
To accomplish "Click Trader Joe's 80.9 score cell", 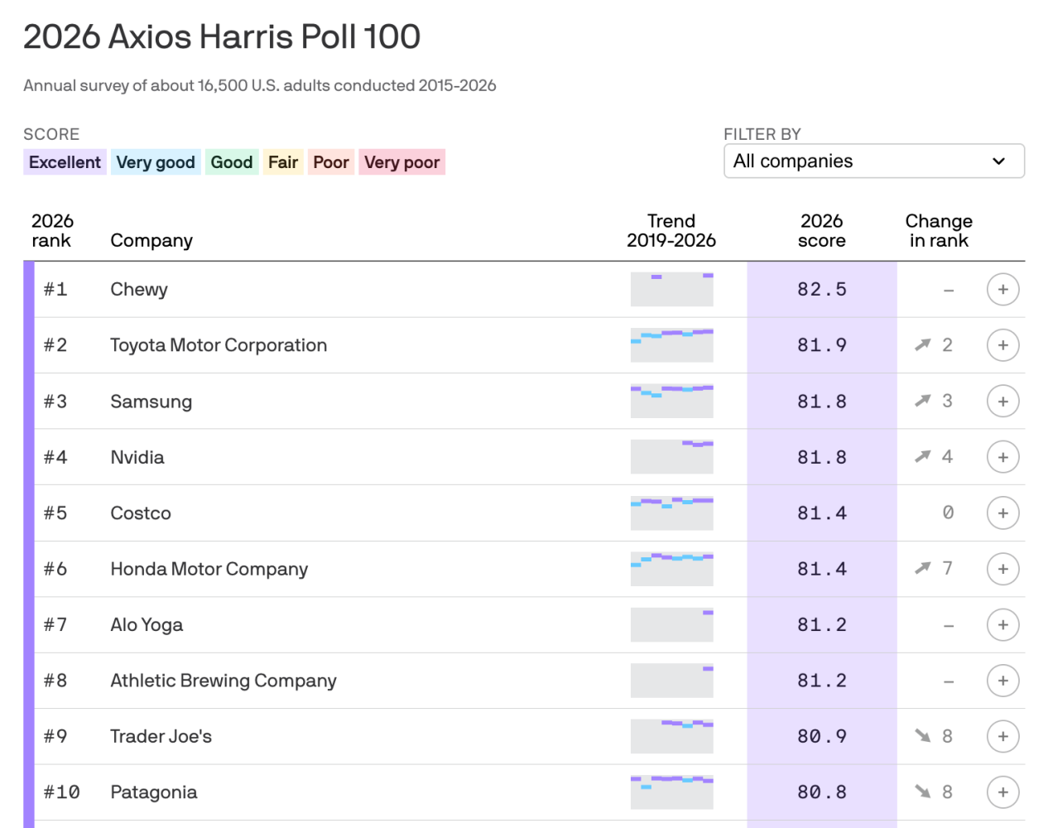I will [x=822, y=737].
